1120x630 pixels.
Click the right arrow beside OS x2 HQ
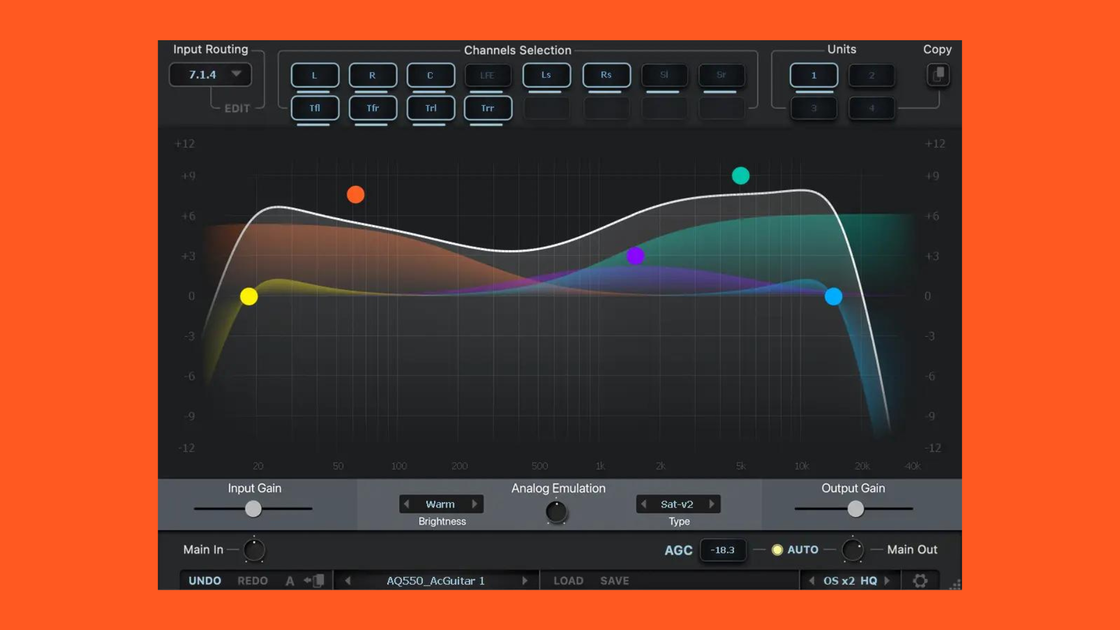coord(887,580)
